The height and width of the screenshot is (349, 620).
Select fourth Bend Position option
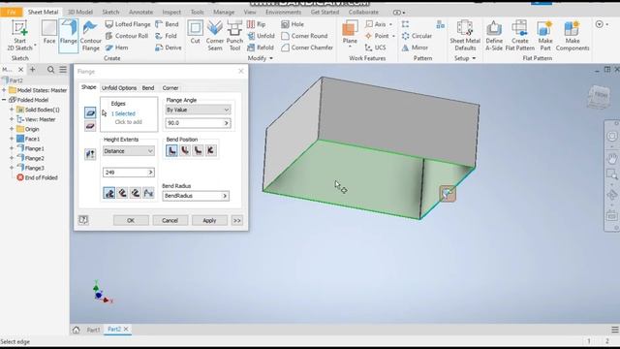click(x=211, y=150)
